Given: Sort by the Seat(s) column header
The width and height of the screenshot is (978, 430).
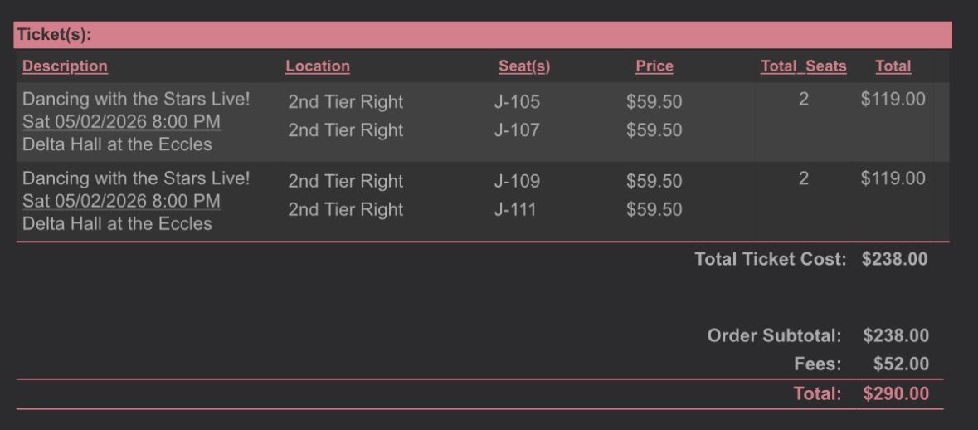Looking at the screenshot, I should point(524,66).
